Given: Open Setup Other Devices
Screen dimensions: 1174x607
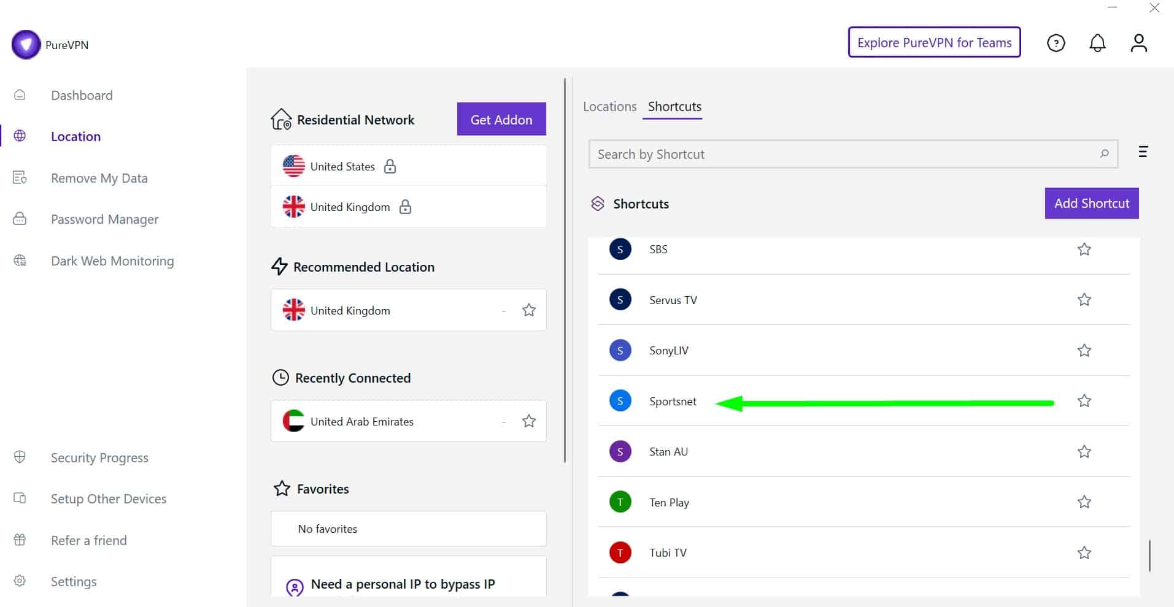Looking at the screenshot, I should point(109,498).
